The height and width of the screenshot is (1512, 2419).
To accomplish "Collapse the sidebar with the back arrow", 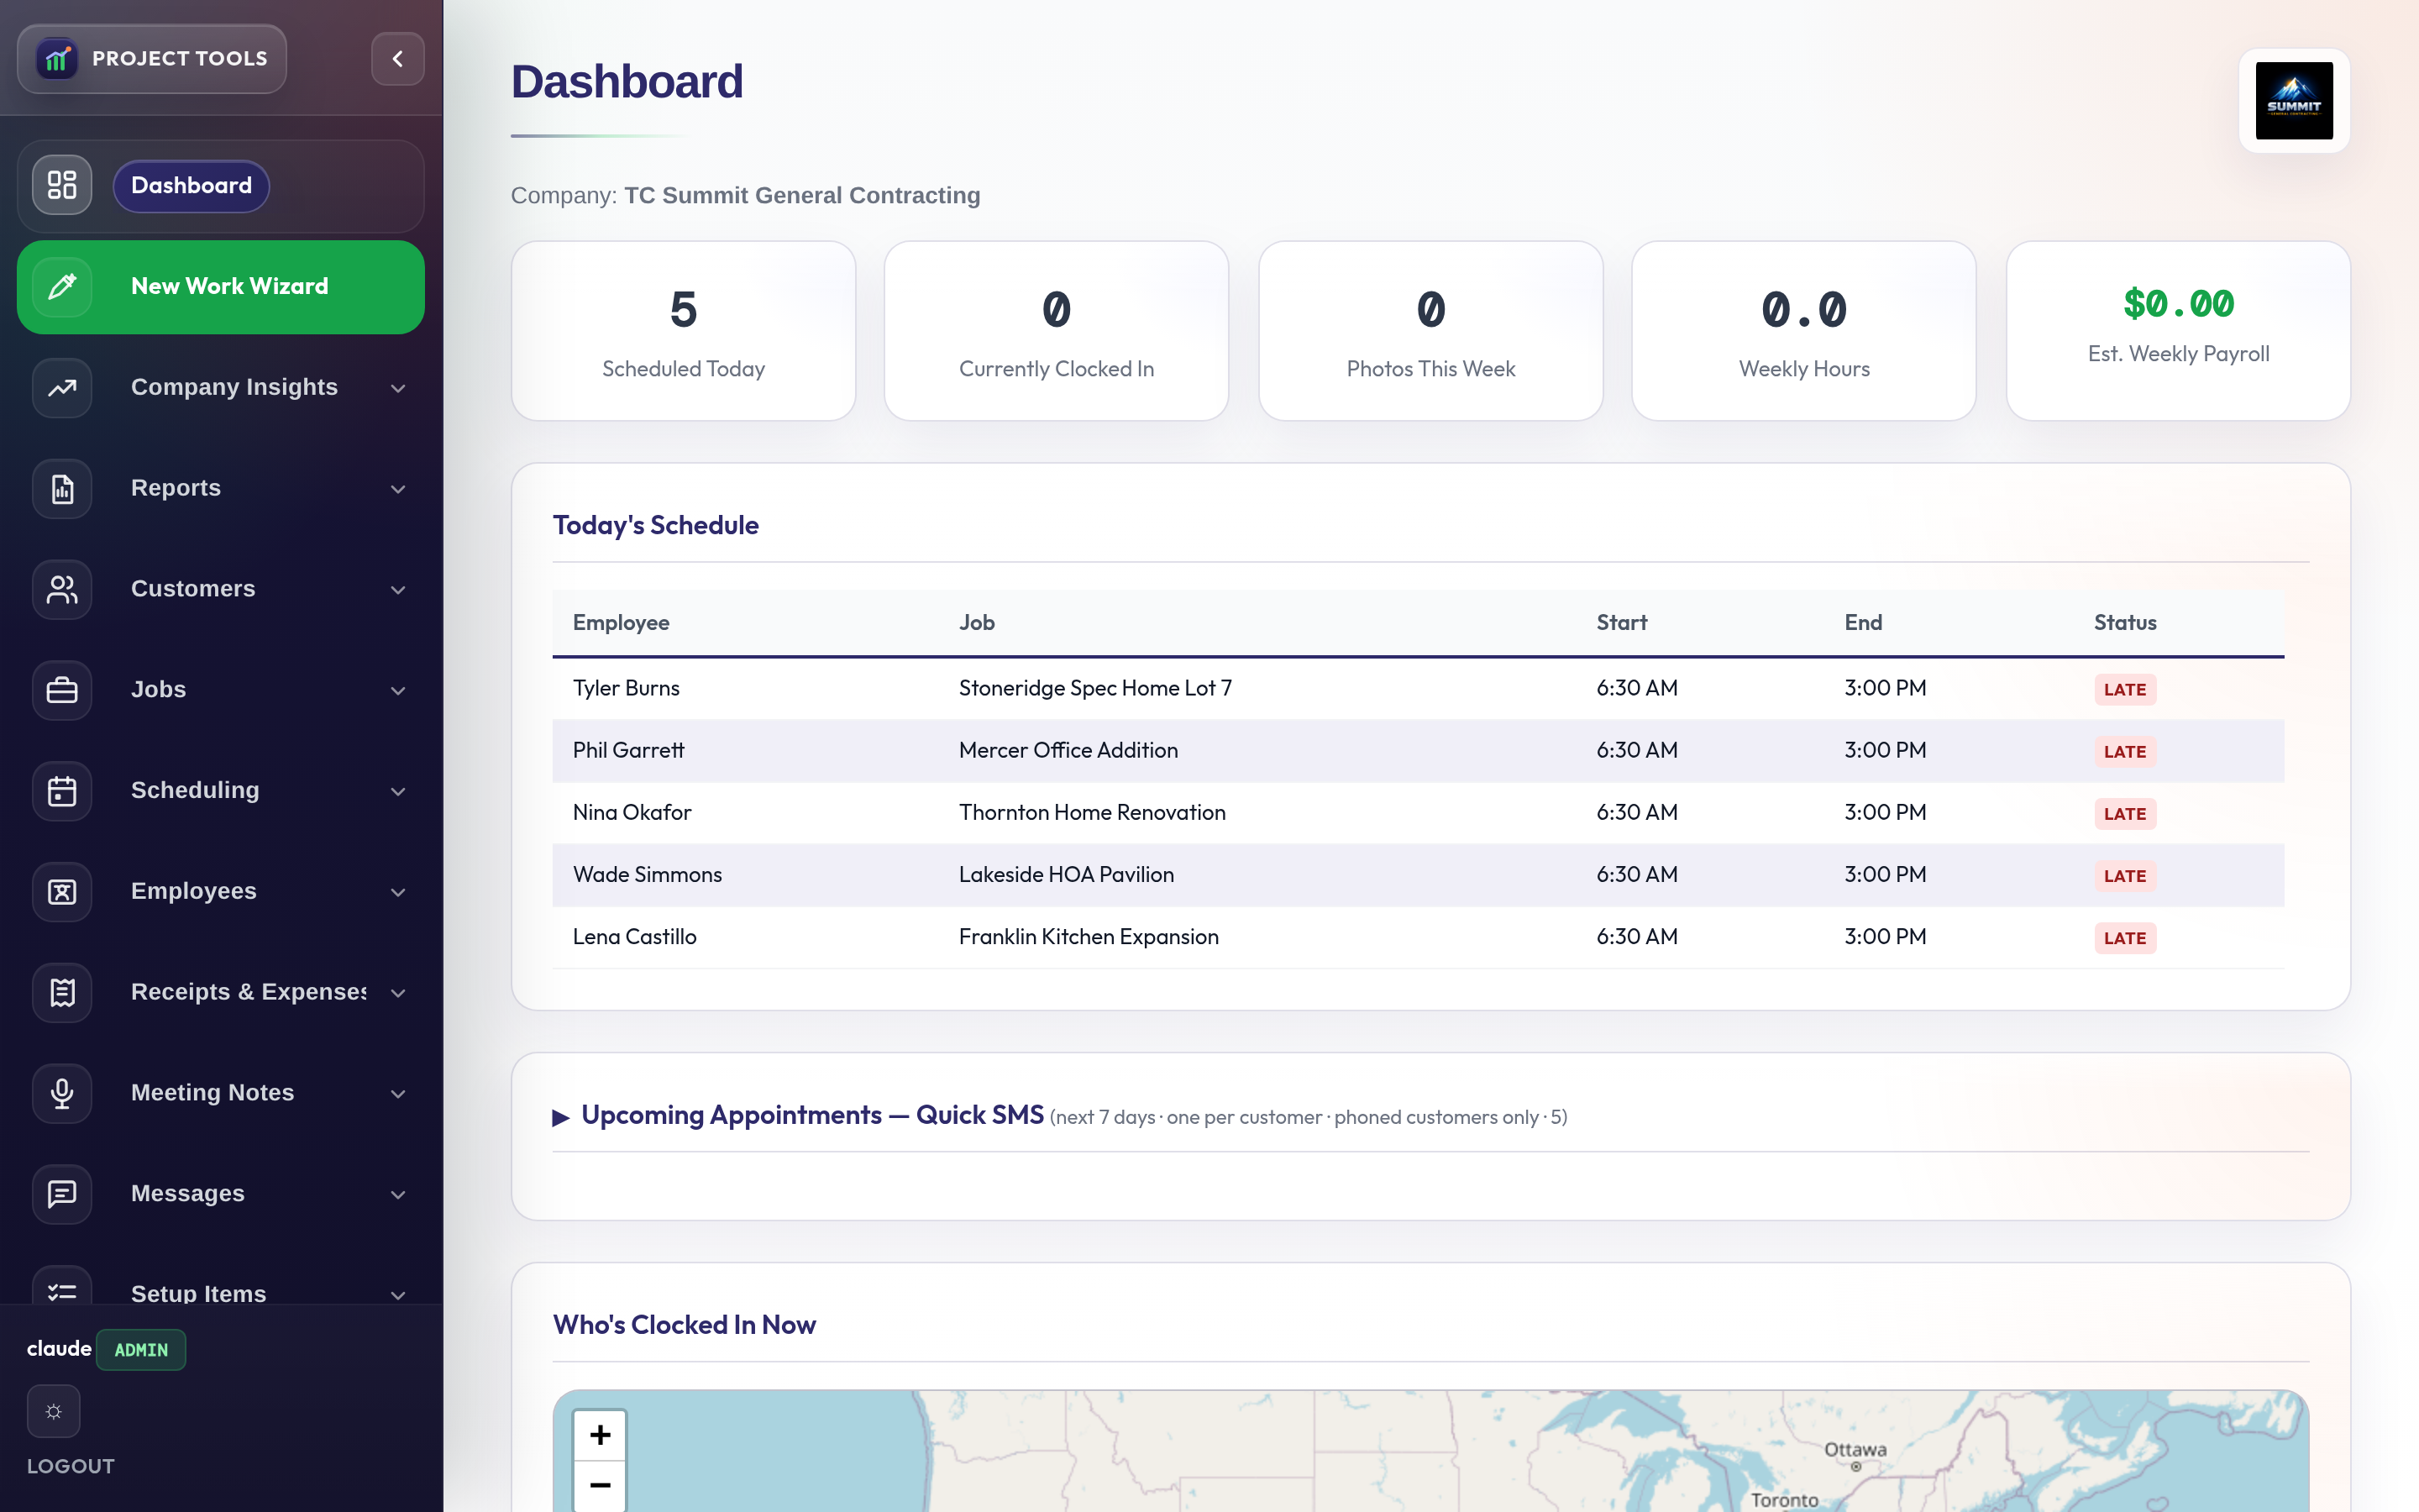I will (398, 59).
